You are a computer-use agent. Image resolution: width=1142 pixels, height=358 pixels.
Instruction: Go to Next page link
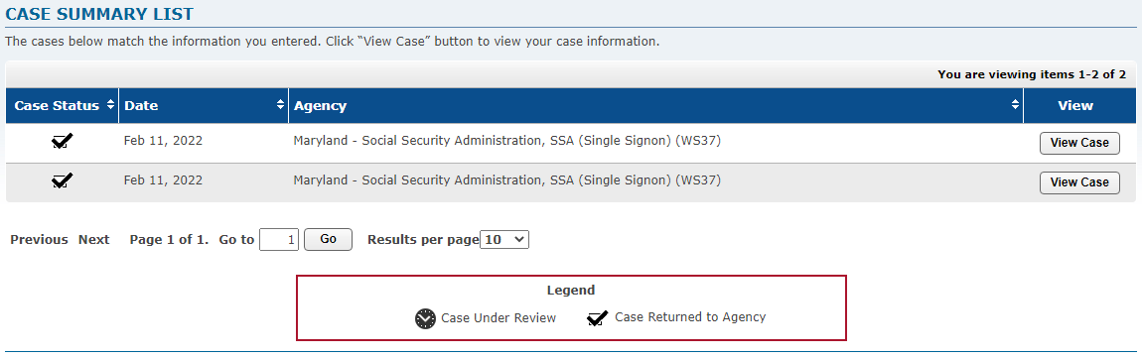(x=94, y=239)
